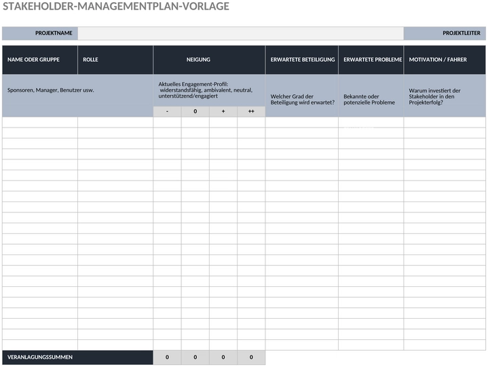Click the 'Sponsoren, Manager, Benutzer usw.' description
The image size is (488, 367).
(50, 90)
